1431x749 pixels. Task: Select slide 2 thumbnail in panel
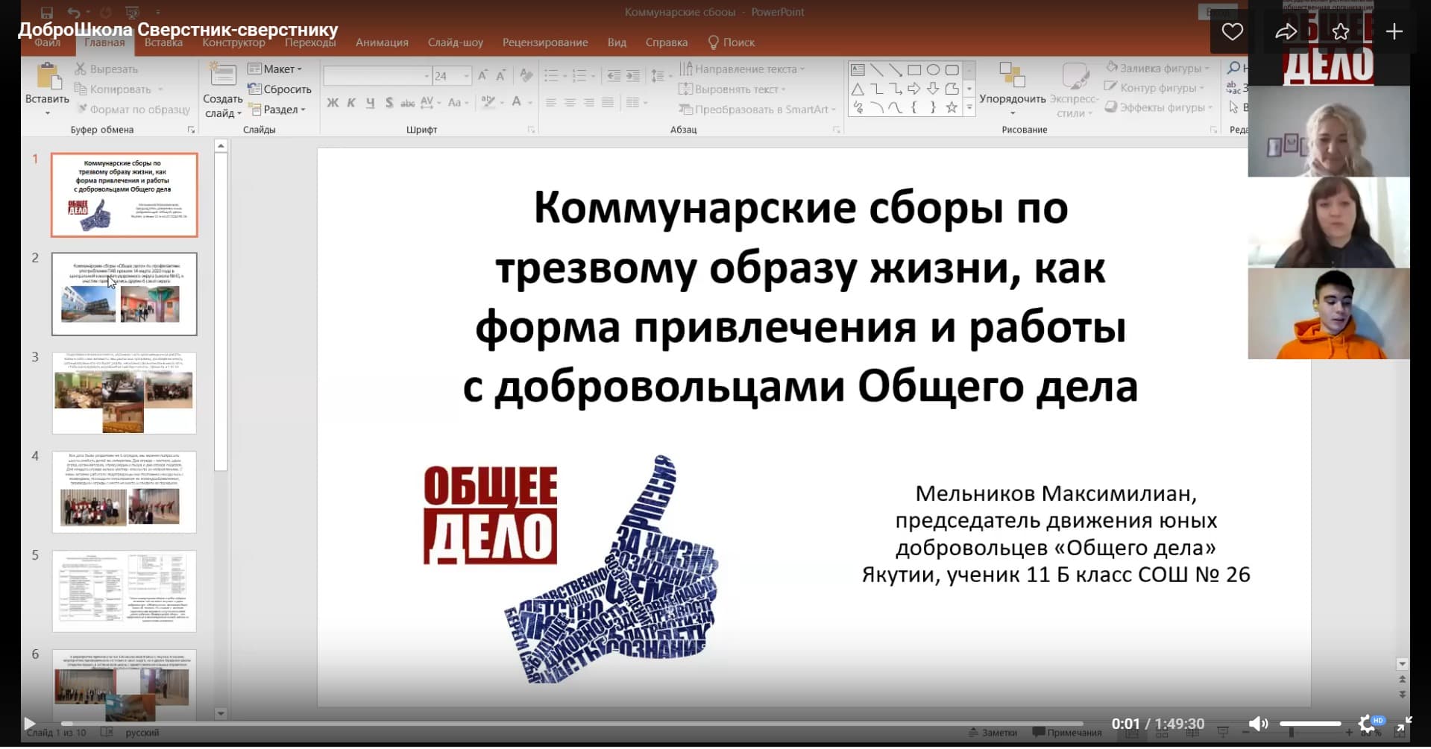125,294
